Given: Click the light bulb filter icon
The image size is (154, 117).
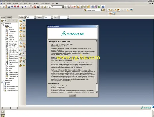Looking at the screenshot, I should point(17,21).
